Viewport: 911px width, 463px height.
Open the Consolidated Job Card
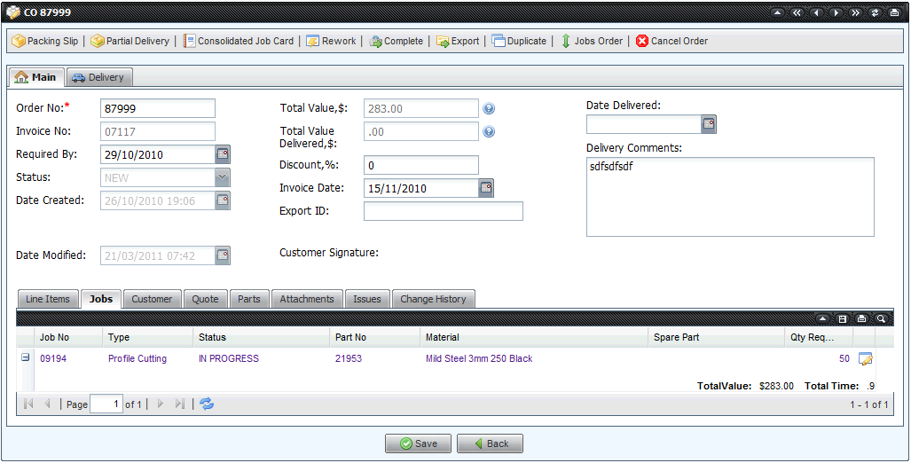[239, 41]
